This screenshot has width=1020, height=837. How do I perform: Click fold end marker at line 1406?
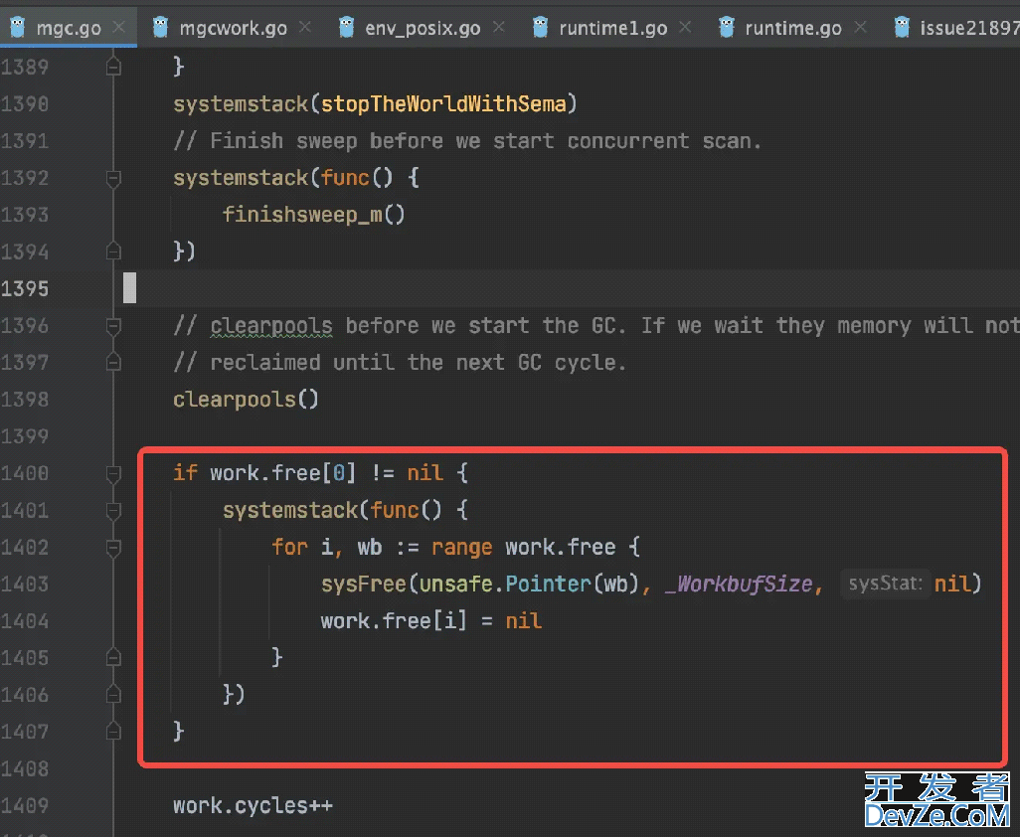(x=113, y=695)
